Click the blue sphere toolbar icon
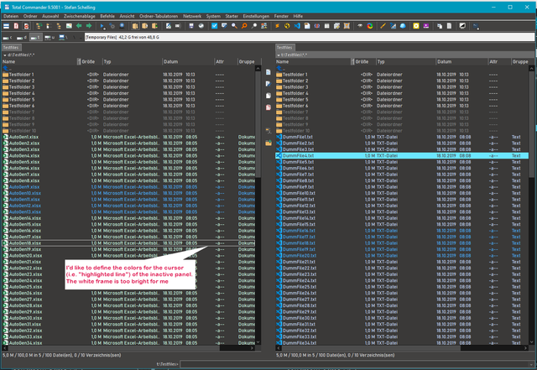 pos(403,26)
